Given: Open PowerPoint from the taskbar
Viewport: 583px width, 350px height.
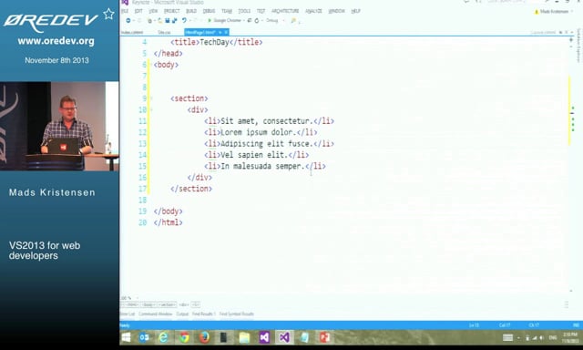Looking at the screenshot, I should coord(324,338).
